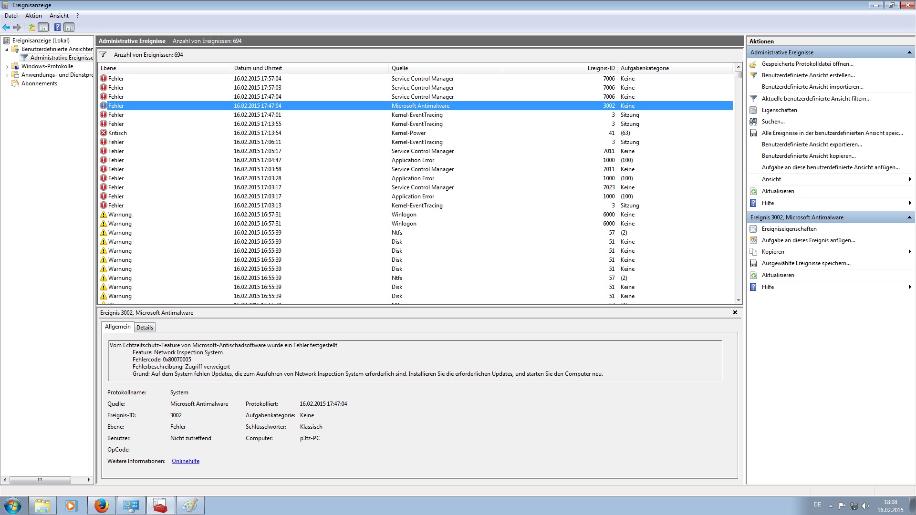Expand the Ansicht submenu arrow in Aktionen
This screenshot has height=515, width=916.
(909, 179)
